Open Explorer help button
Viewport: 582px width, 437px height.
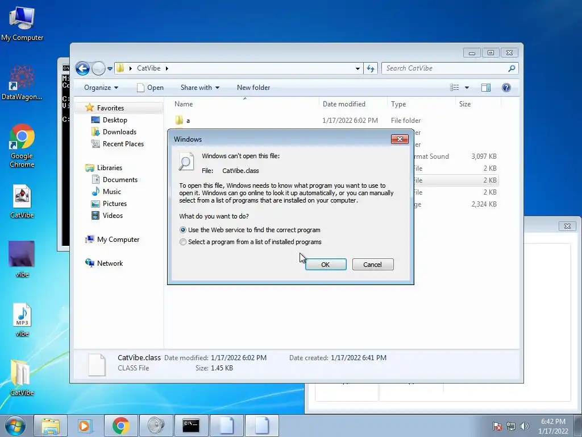point(506,88)
